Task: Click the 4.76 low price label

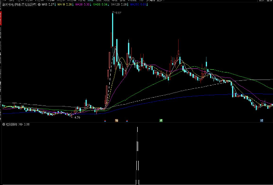Action: coord(77,118)
